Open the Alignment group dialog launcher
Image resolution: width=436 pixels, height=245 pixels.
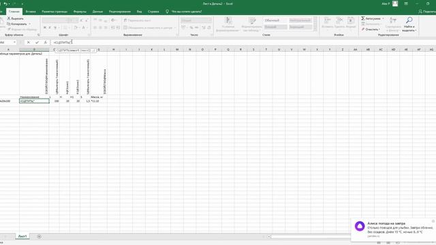click(x=177, y=35)
